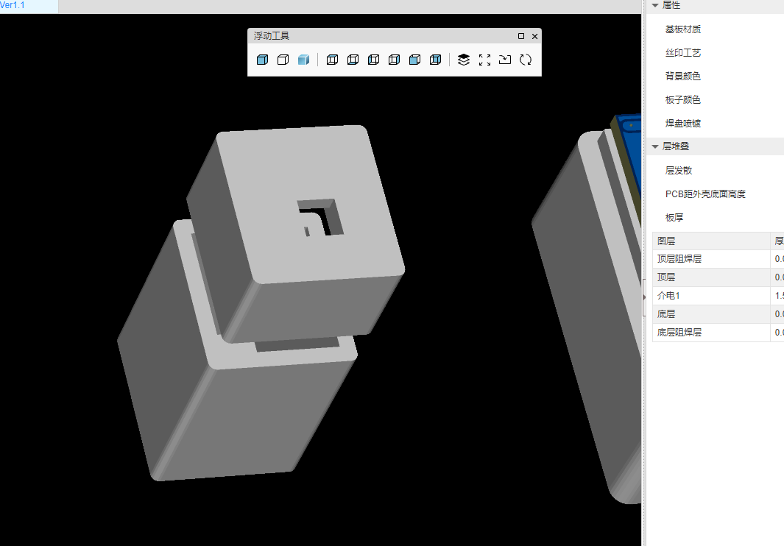Switch to the Ver1.1 tab

pos(13,6)
